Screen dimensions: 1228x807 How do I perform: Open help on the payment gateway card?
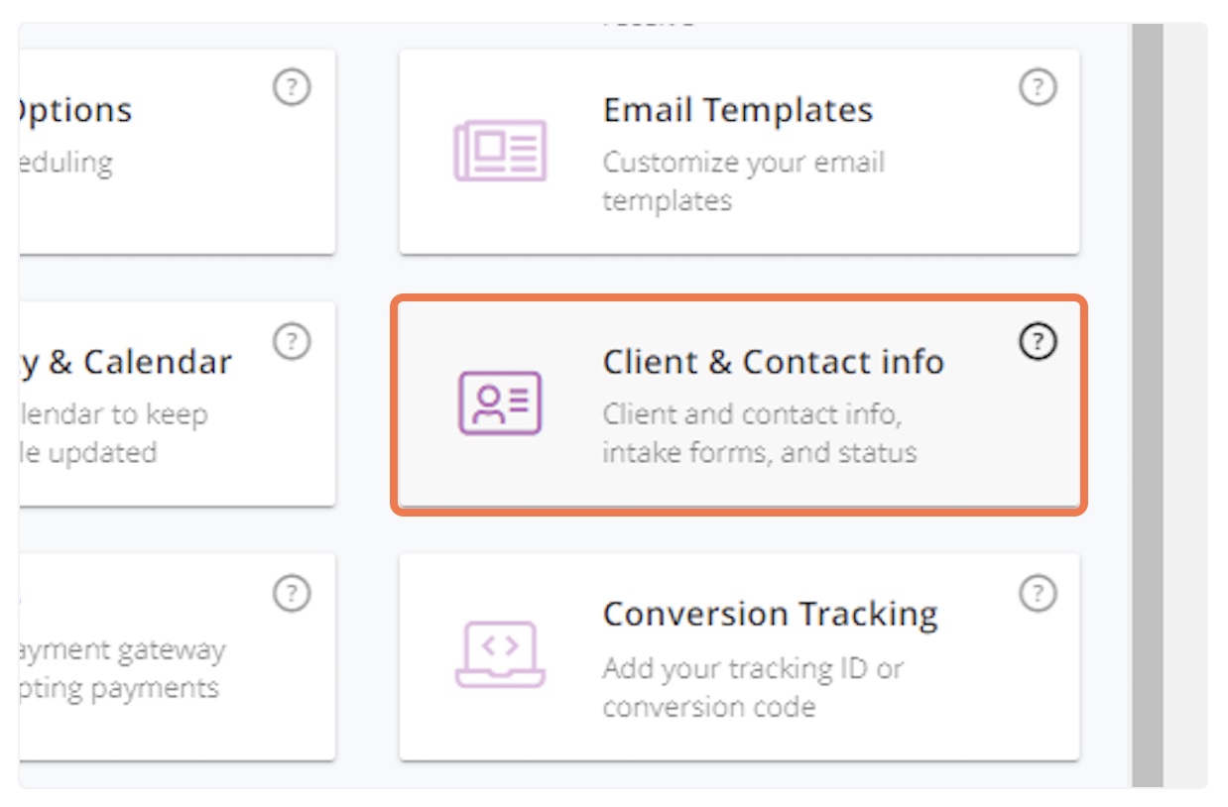pyautogui.click(x=290, y=592)
